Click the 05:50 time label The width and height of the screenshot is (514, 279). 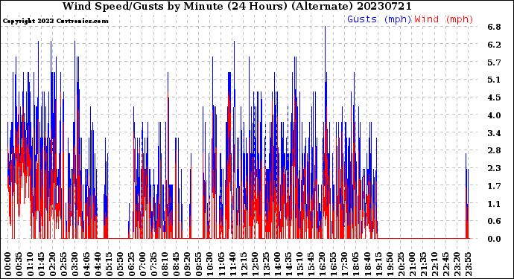point(120,264)
